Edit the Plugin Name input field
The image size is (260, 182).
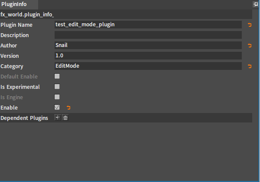point(148,25)
